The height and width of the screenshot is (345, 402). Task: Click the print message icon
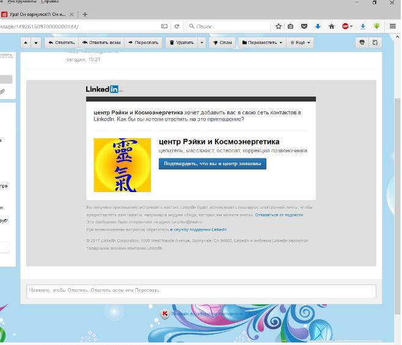tap(362, 43)
